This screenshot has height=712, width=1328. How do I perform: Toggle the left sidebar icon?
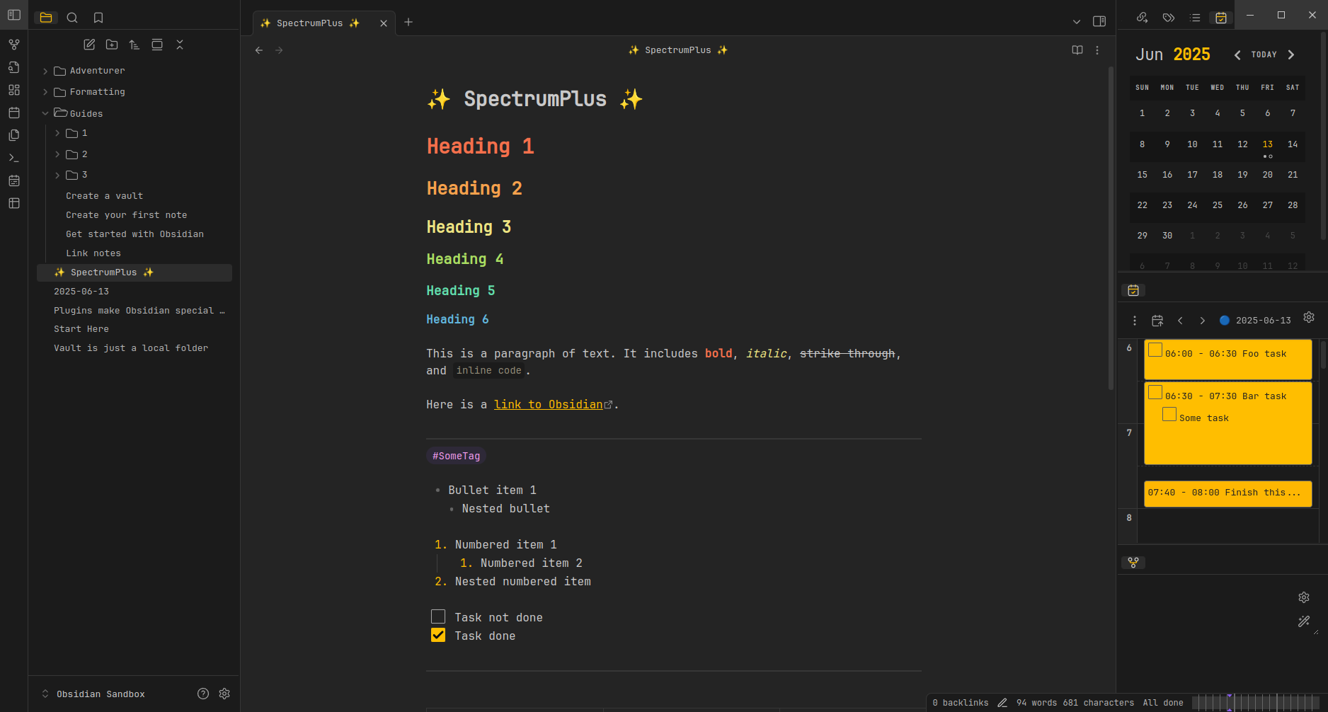[14, 15]
